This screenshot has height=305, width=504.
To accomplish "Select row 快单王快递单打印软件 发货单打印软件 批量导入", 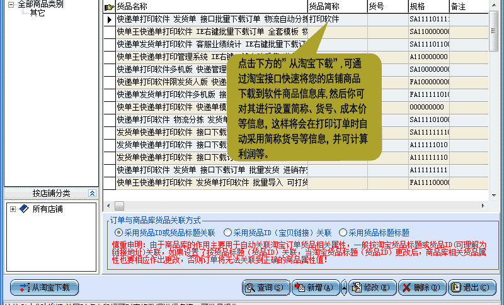I will tap(295, 182).
